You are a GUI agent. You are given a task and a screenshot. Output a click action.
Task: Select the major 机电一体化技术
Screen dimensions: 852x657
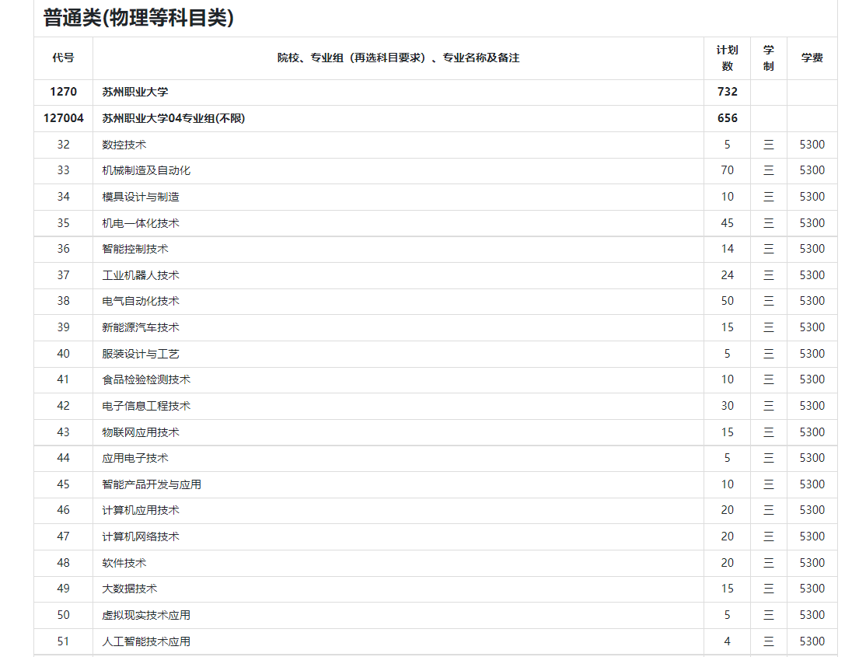(x=141, y=223)
